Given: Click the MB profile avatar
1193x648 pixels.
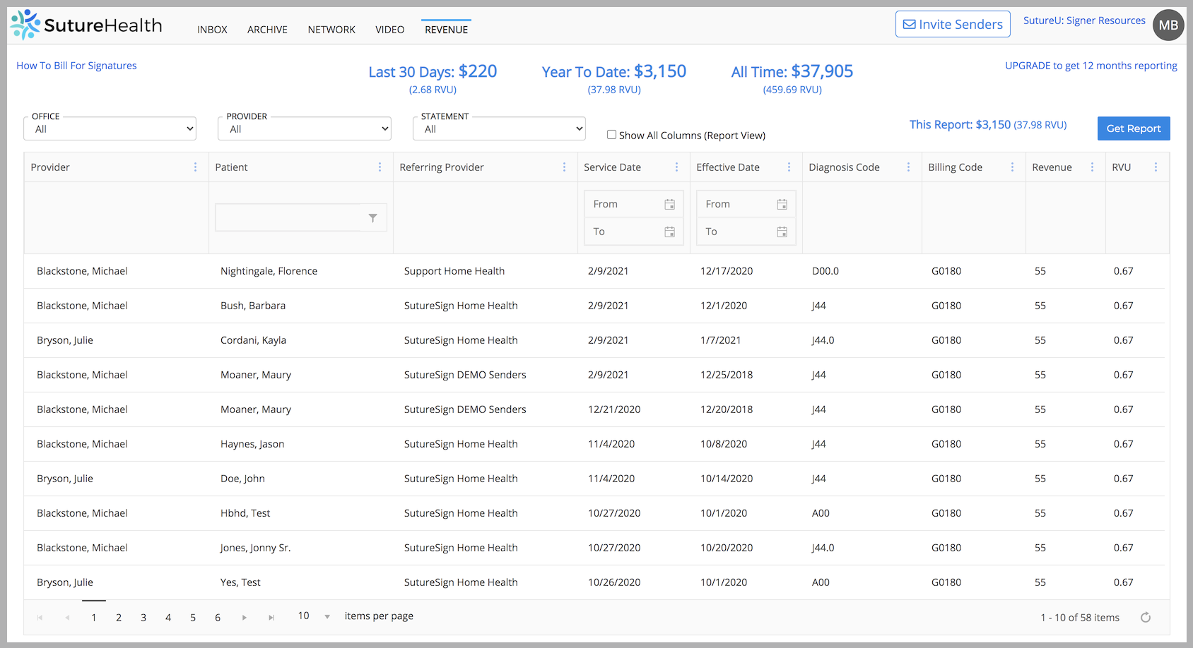Looking at the screenshot, I should click(x=1168, y=25).
